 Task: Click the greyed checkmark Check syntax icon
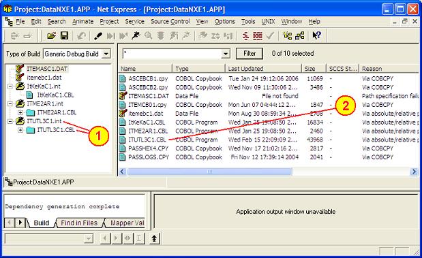pos(270,36)
